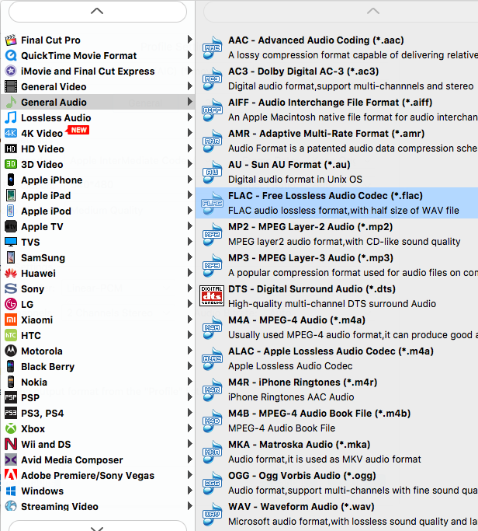Click the Motorola logo icon
The image size is (478, 531).
click(x=11, y=351)
